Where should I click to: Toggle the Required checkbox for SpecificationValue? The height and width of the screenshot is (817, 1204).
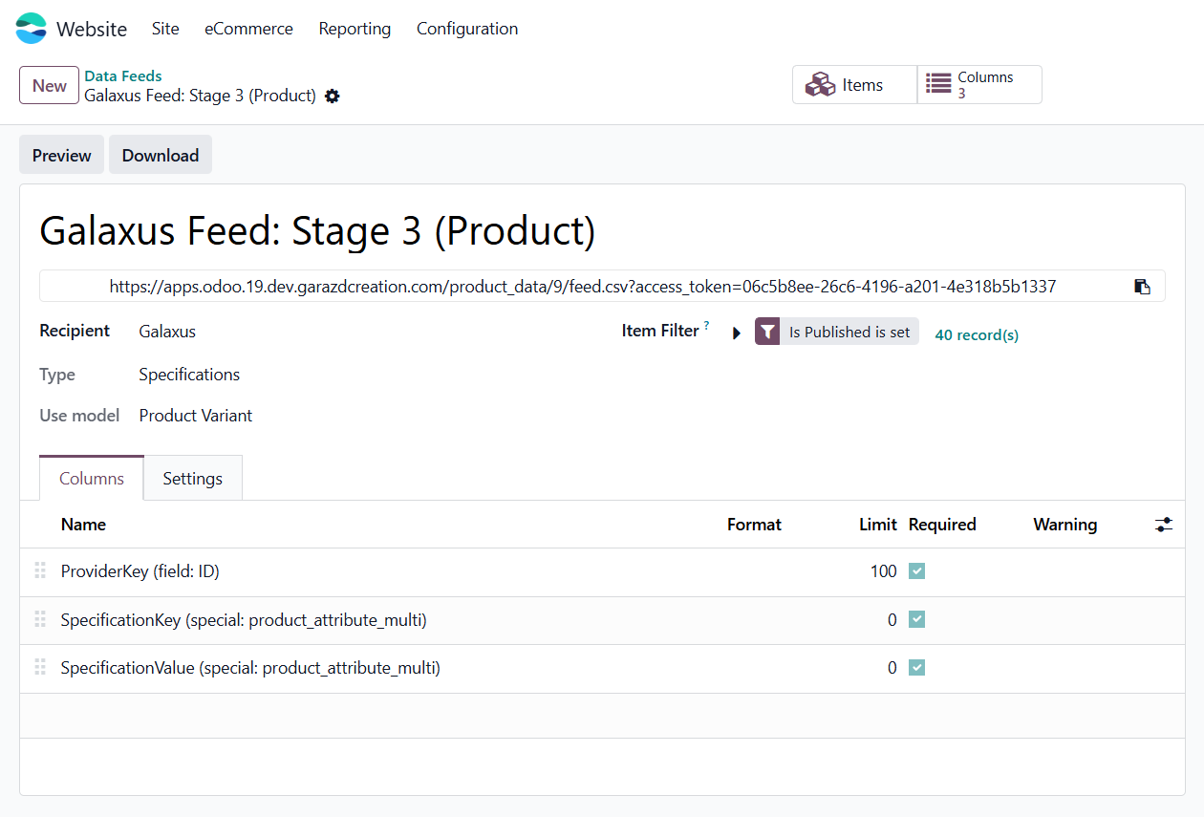pos(917,667)
